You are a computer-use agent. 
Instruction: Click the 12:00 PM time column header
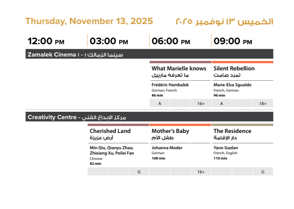coord(46,41)
